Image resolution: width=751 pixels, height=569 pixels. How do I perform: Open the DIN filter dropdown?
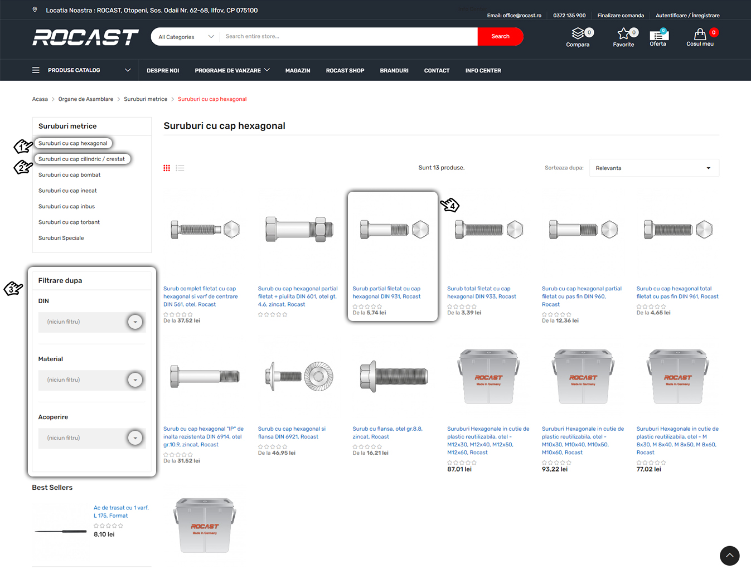coord(92,322)
